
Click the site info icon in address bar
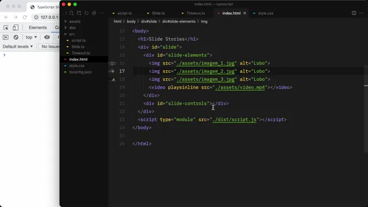click(36, 17)
